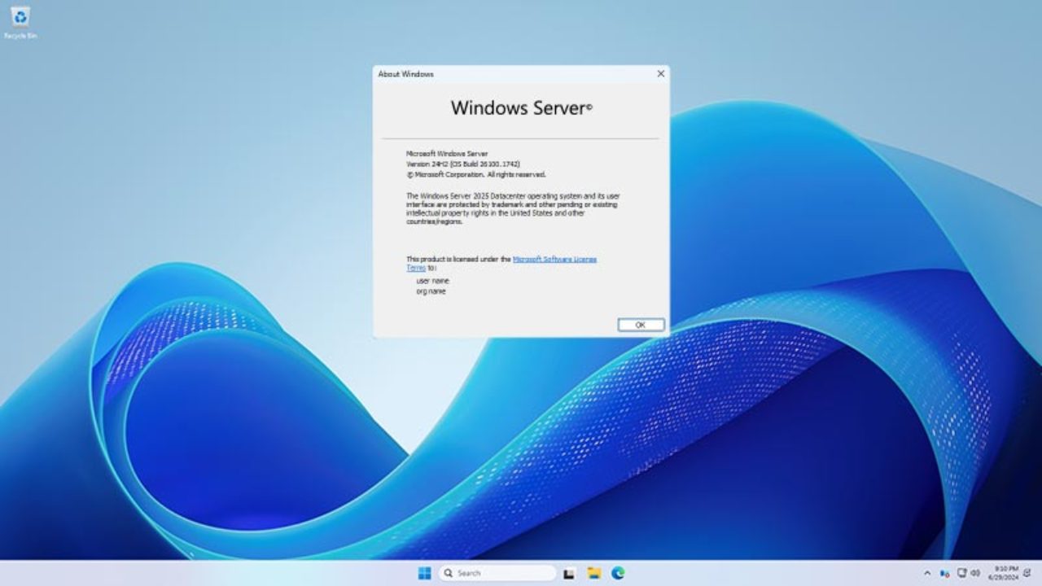1042x586 pixels.
Task: Open Microsoft Edge from the taskbar
Action: pyautogui.click(x=620, y=573)
